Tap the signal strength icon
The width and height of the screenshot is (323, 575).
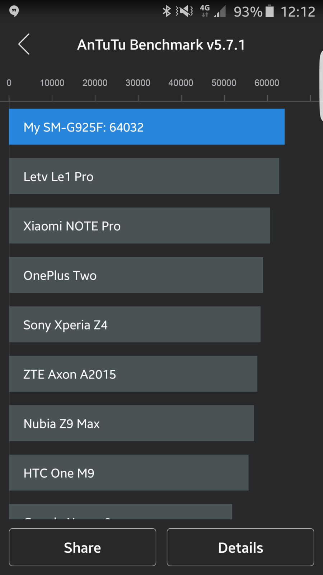click(220, 12)
